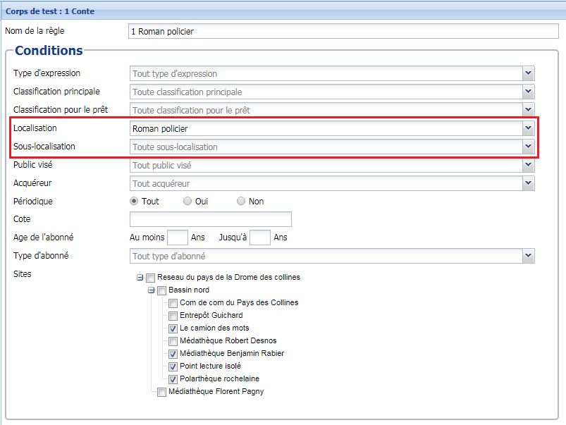
Task: Click the Jusqu'à age input box
Action: (x=260, y=238)
